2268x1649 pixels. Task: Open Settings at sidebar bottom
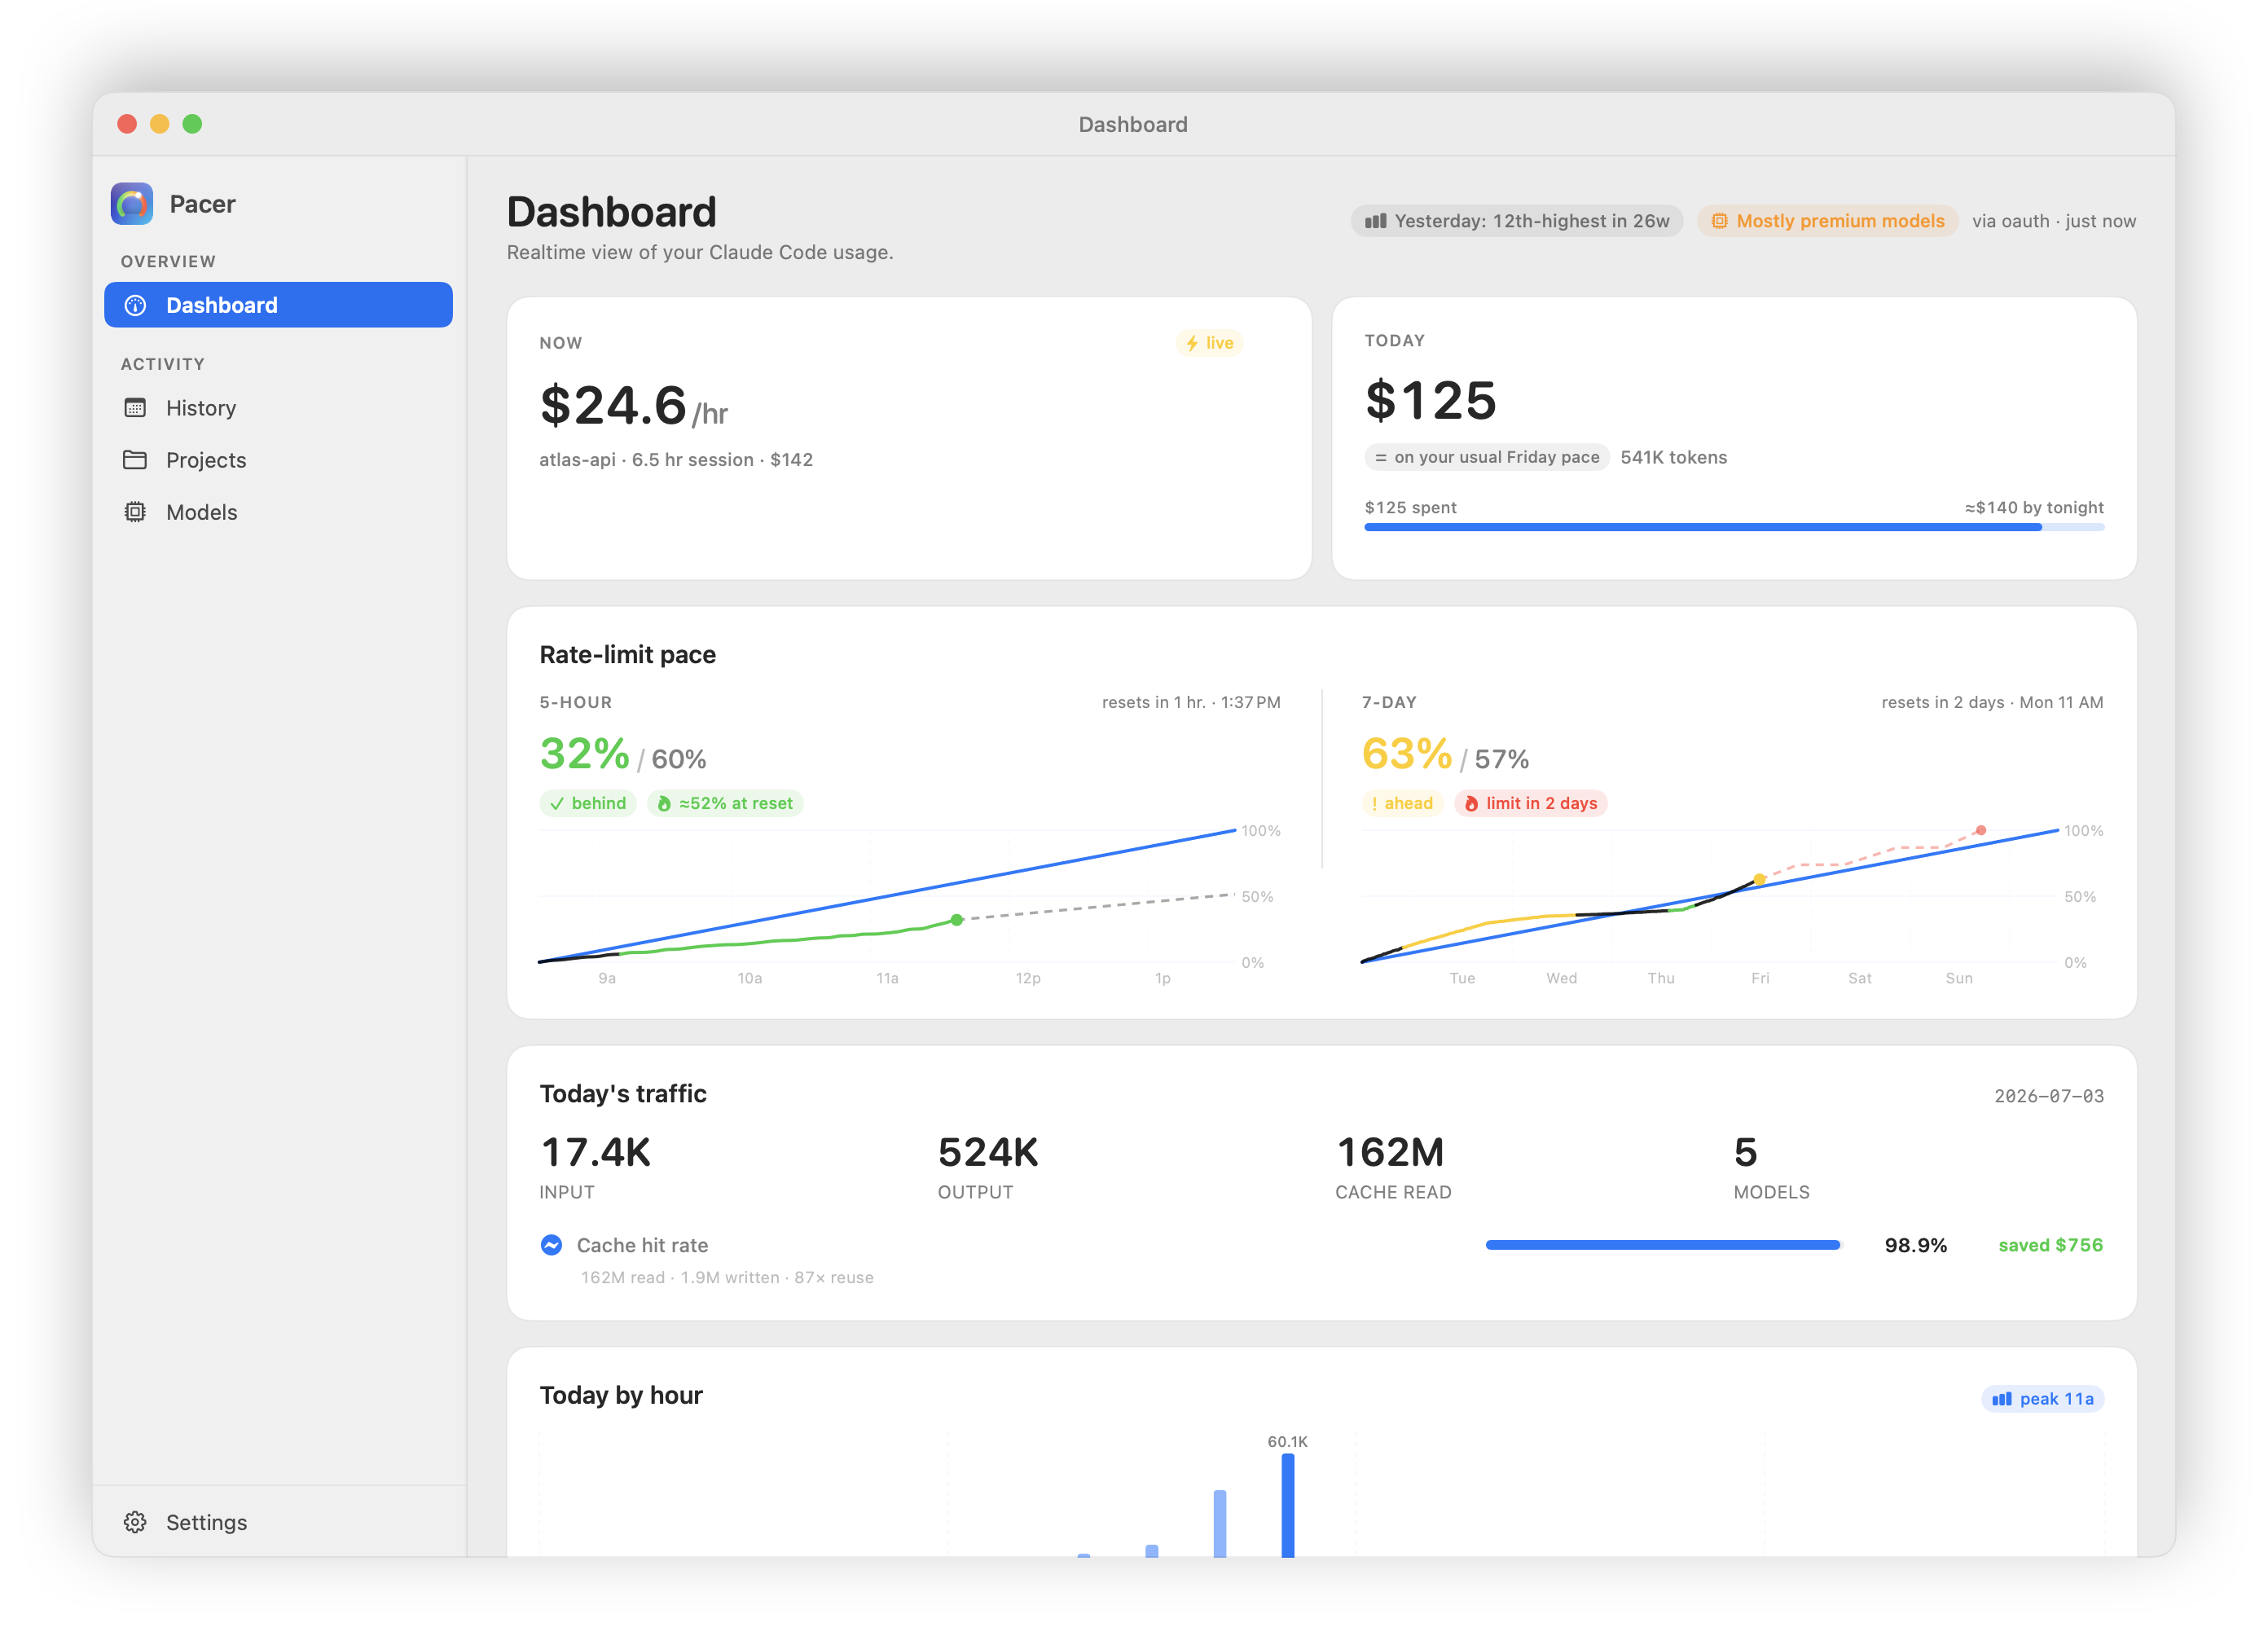pyautogui.click(x=278, y=1522)
